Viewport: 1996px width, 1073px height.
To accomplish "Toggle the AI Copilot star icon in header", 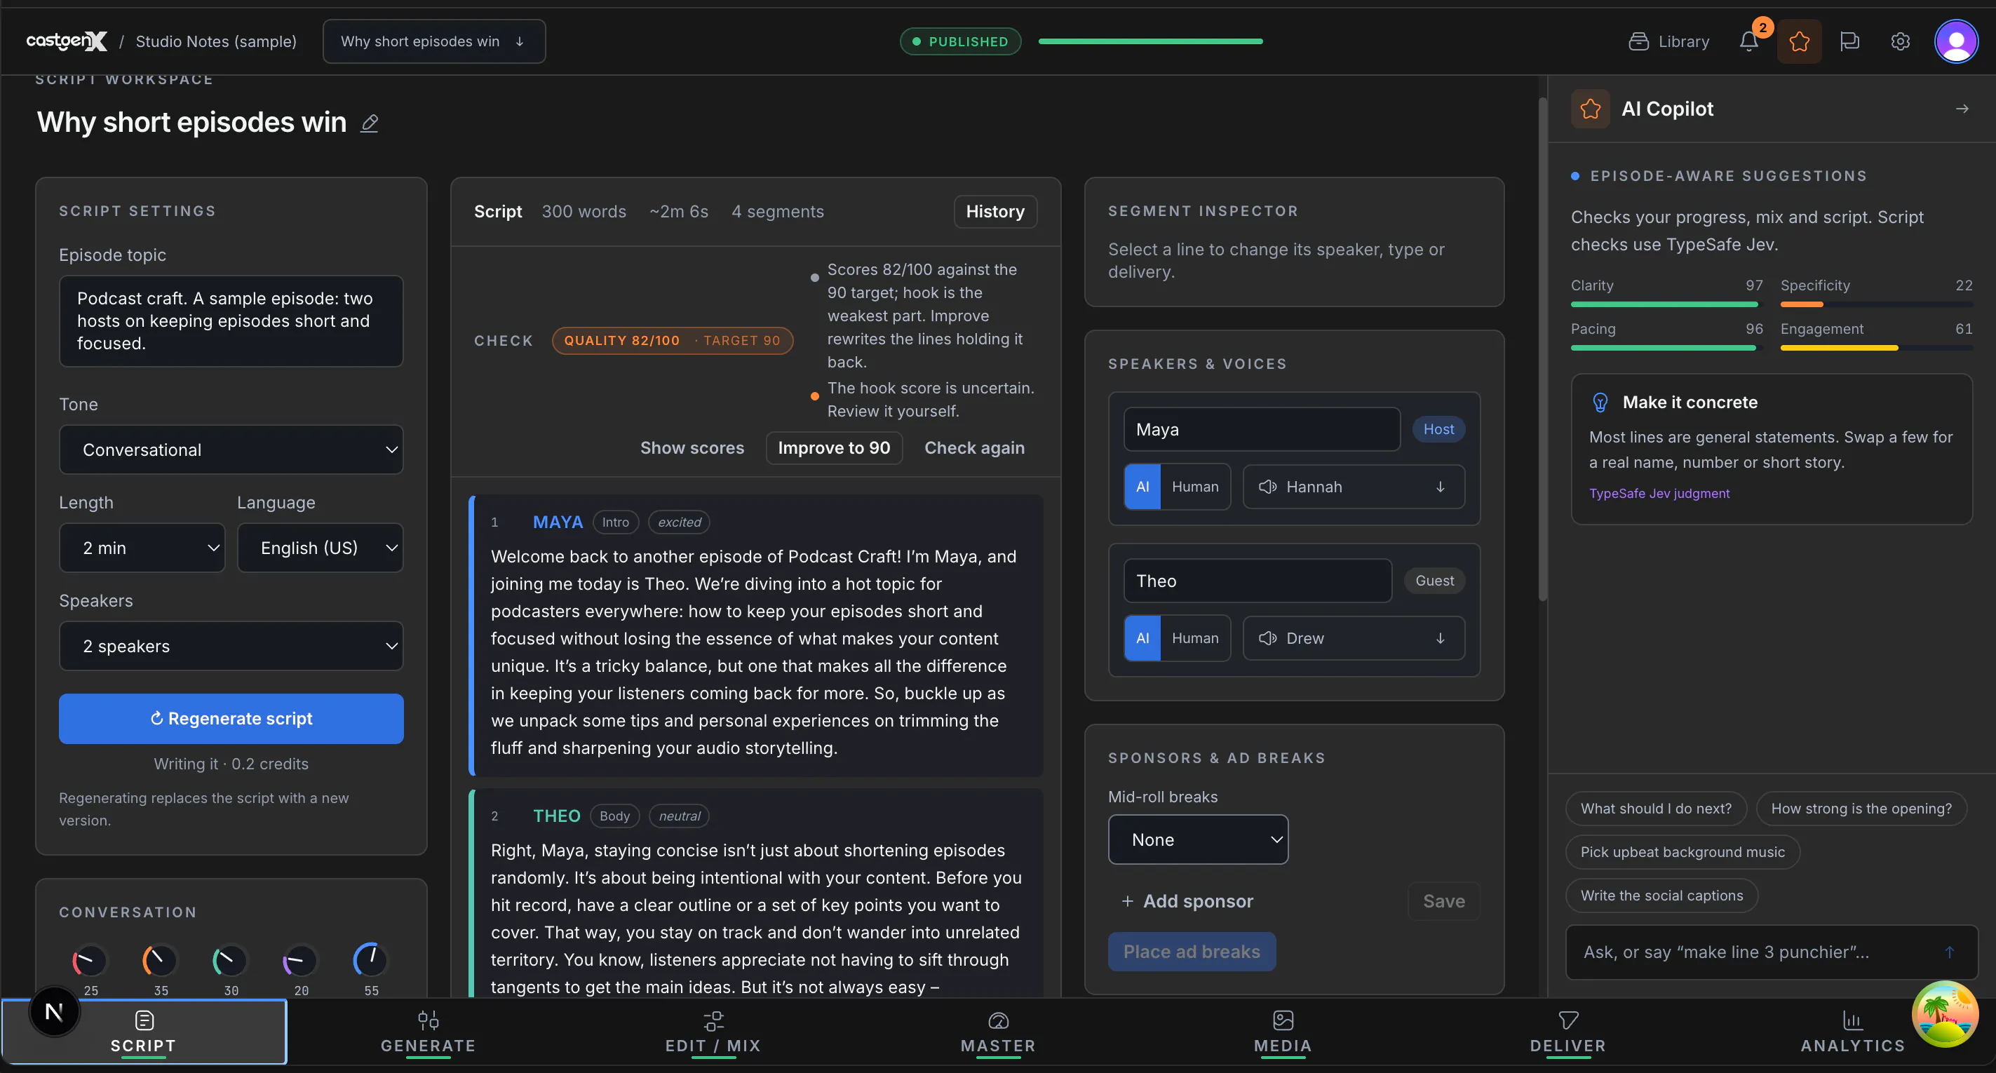I will 1799,41.
